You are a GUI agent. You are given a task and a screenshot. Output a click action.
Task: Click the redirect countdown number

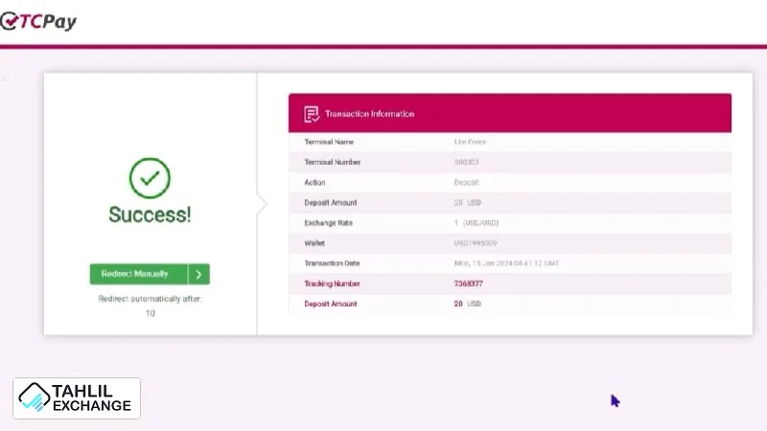tap(150, 313)
